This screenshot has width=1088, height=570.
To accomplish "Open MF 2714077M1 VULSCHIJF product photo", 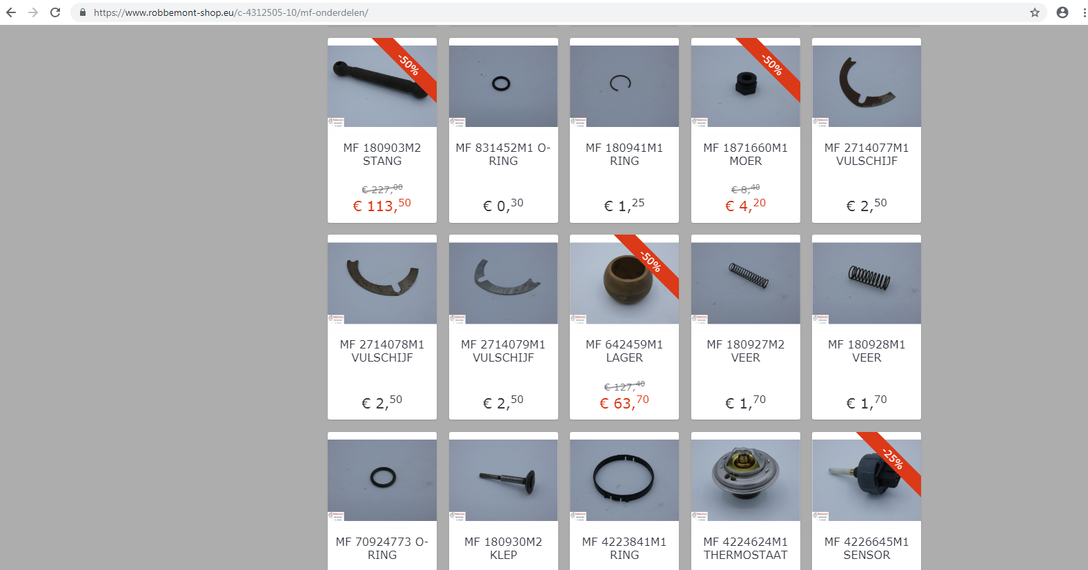I will click(867, 86).
